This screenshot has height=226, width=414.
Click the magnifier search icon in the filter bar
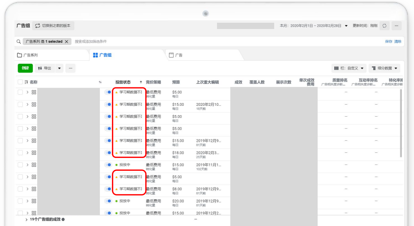(x=18, y=42)
